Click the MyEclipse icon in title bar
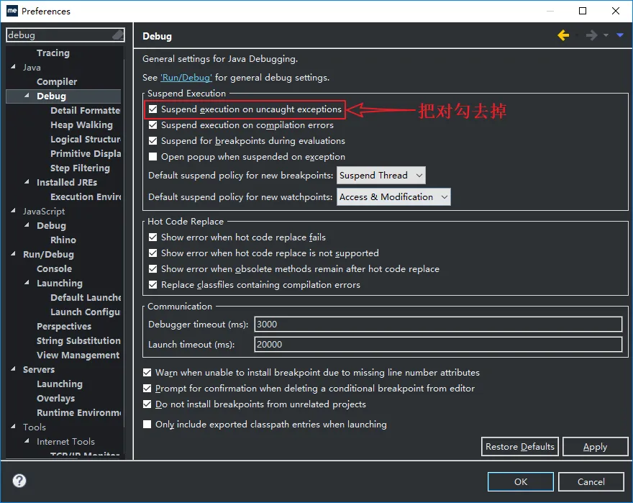The image size is (633, 503). pyautogui.click(x=12, y=11)
